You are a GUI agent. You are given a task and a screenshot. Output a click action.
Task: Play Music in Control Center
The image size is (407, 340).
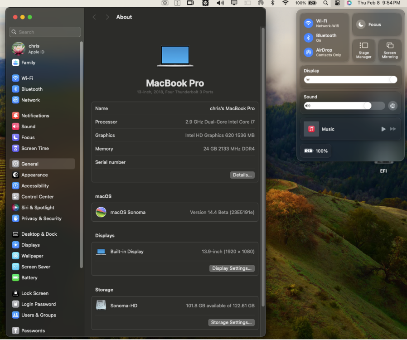383,129
